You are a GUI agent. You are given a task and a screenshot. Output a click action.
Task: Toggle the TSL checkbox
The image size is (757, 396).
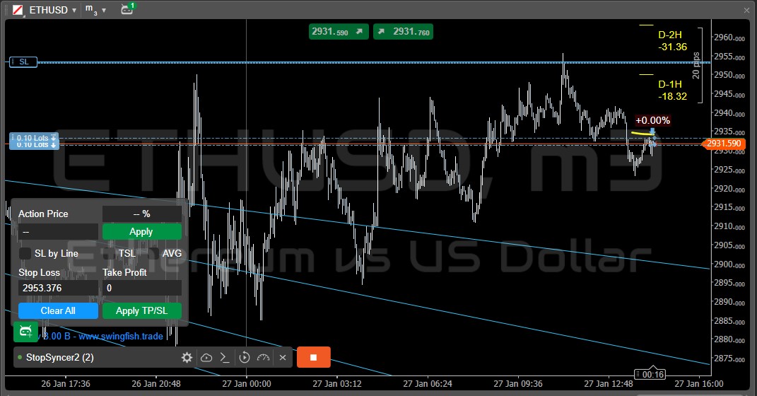click(109, 253)
